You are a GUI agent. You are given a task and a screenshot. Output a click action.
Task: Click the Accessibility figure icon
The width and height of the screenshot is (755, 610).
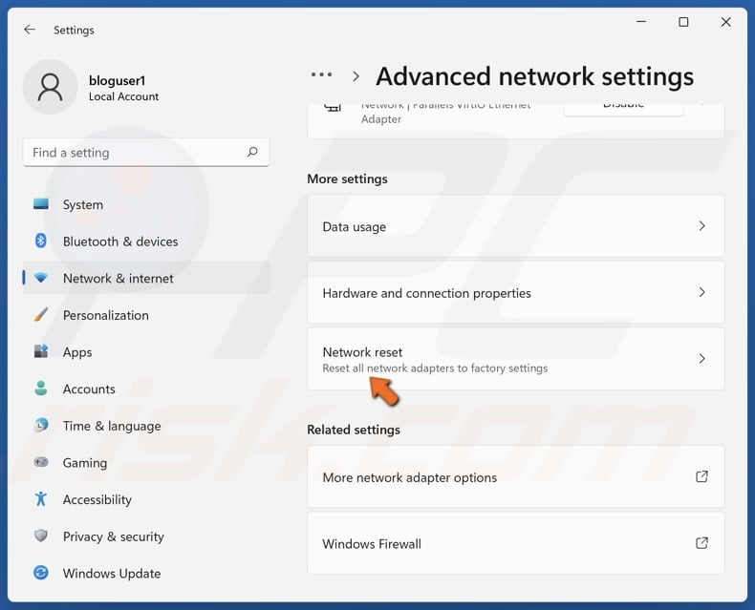click(41, 499)
